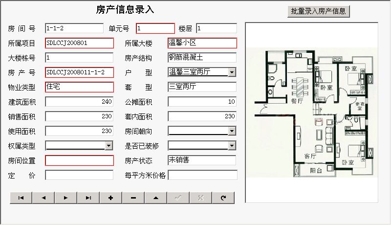Expand the 房间朝向 dropdown
The height and width of the screenshot is (225, 391).
(x=232, y=131)
